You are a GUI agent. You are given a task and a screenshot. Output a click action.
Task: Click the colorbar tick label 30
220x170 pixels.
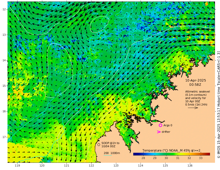click(x=166, y=158)
